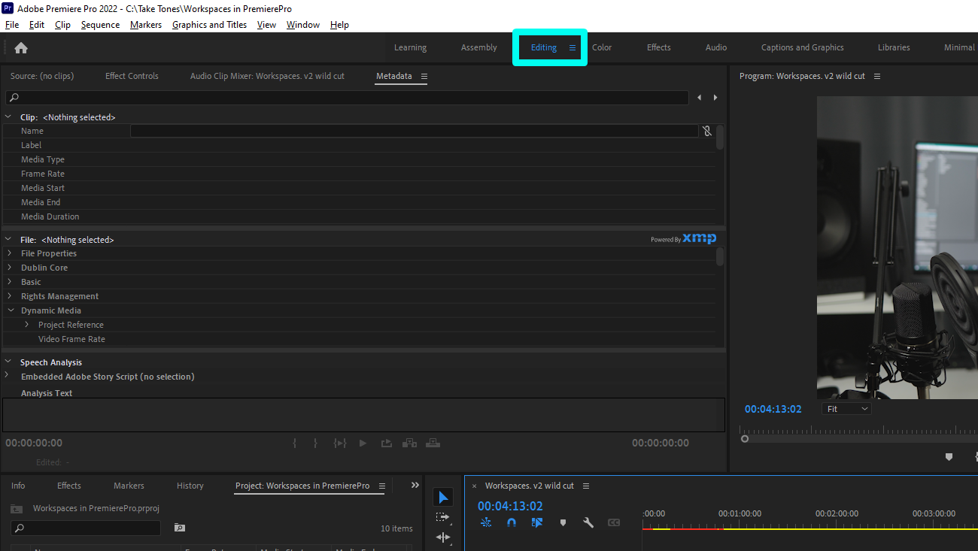Switch to the Learning workspace
Image resolution: width=978 pixels, height=551 pixels.
click(x=410, y=47)
